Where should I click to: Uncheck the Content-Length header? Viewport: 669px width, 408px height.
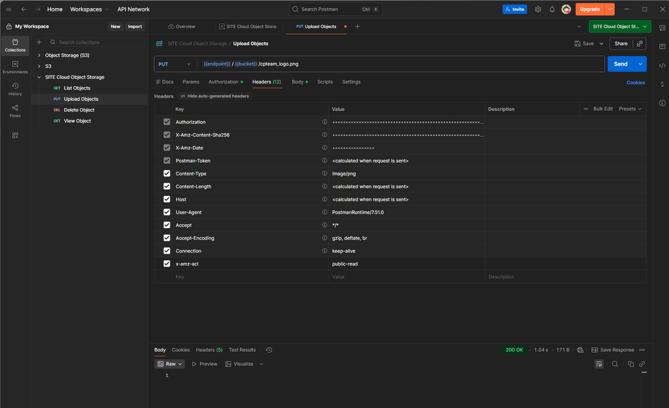[167, 186]
